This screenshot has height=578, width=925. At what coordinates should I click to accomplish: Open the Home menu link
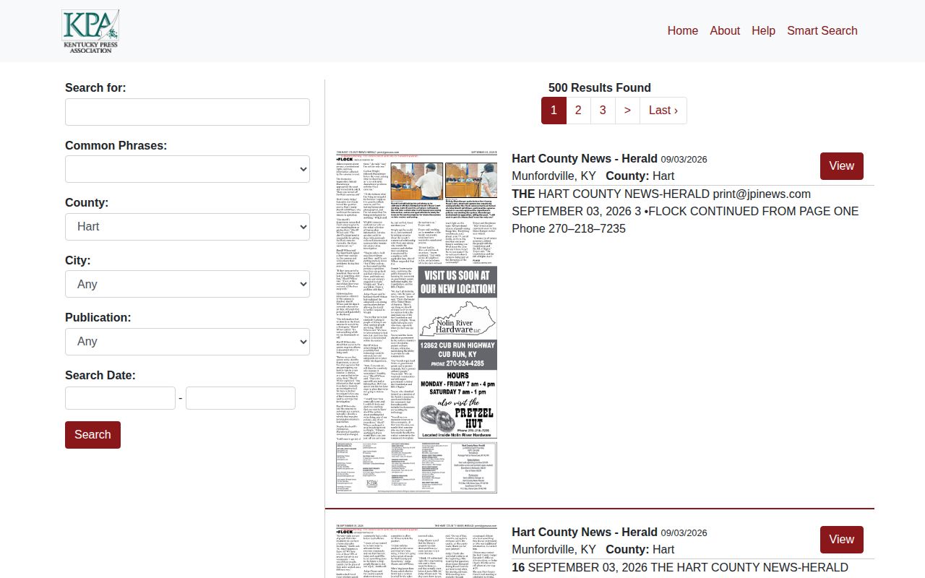click(x=683, y=30)
